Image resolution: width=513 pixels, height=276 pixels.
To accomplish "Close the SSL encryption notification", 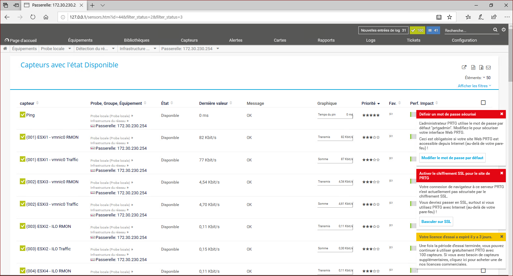I will pos(502,173).
